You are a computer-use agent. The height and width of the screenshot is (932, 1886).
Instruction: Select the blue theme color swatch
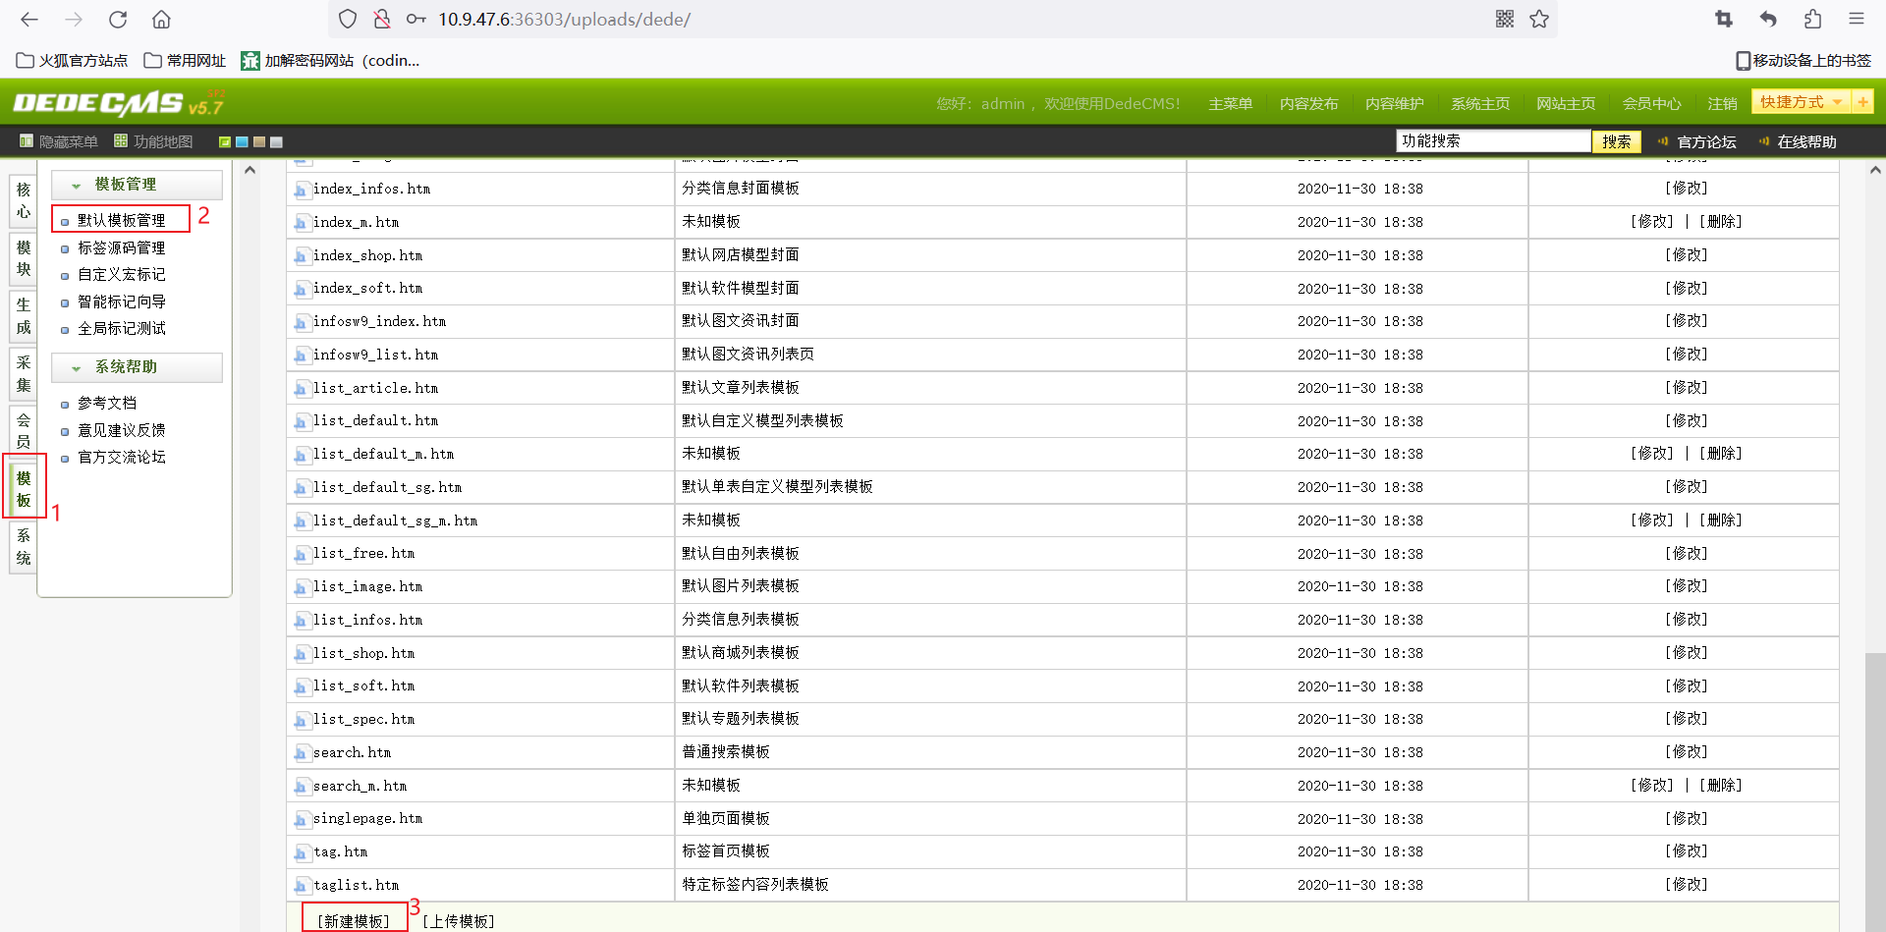point(242,142)
